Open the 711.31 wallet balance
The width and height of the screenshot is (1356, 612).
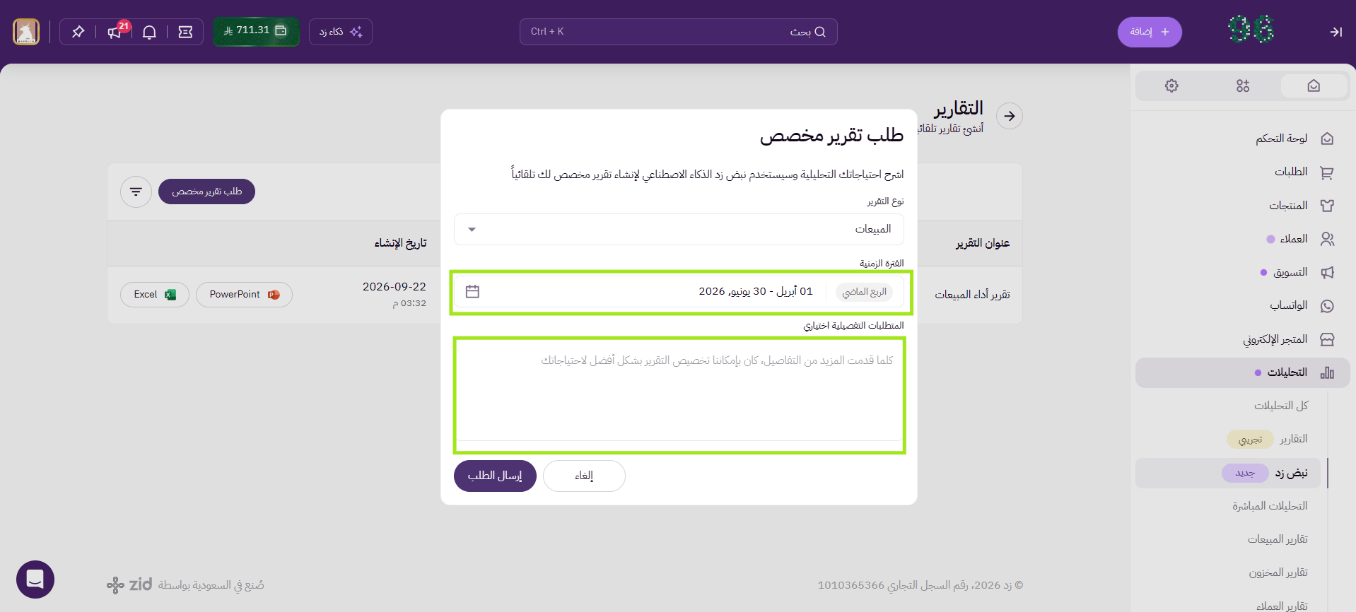[x=256, y=31]
